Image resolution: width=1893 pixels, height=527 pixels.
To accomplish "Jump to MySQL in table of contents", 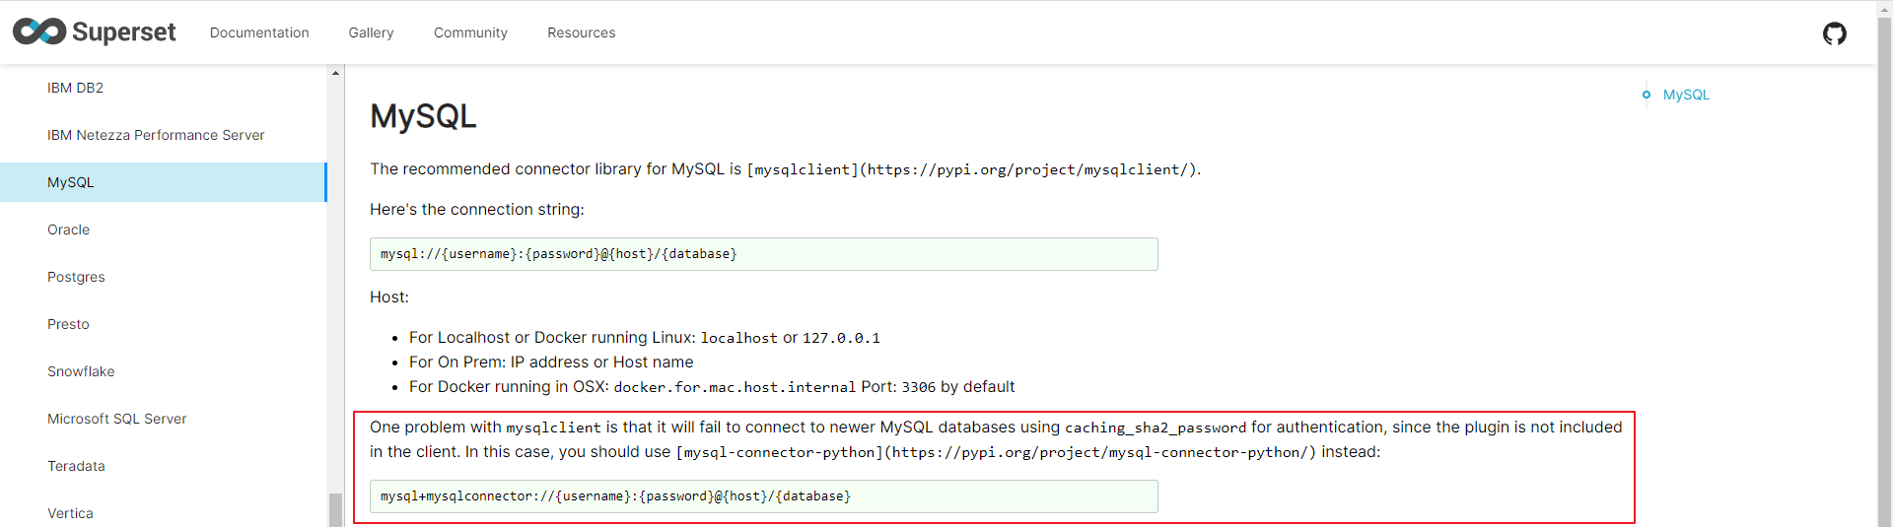I will pyautogui.click(x=1686, y=95).
